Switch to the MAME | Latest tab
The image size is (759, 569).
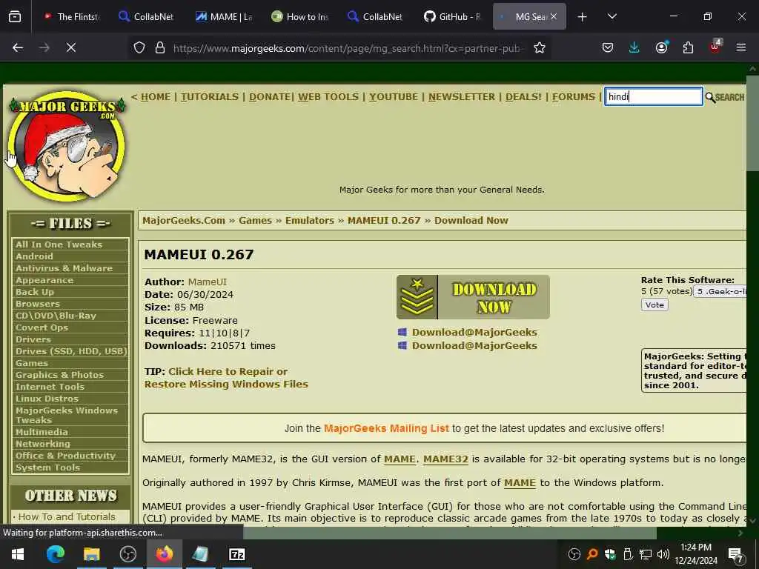[x=223, y=16]
